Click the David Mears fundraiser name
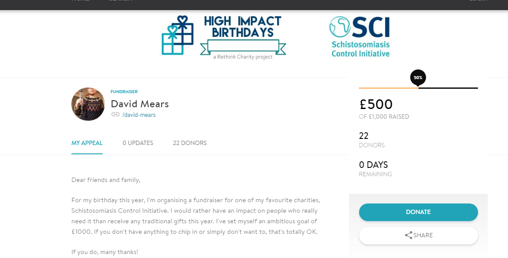Viewport: 508px width, 258px height. (140, 104)
